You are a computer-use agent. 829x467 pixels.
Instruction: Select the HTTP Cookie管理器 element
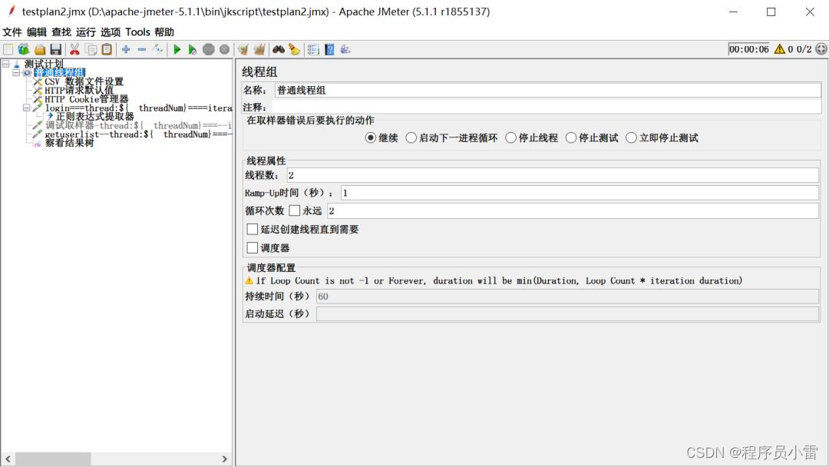(87, 98)
